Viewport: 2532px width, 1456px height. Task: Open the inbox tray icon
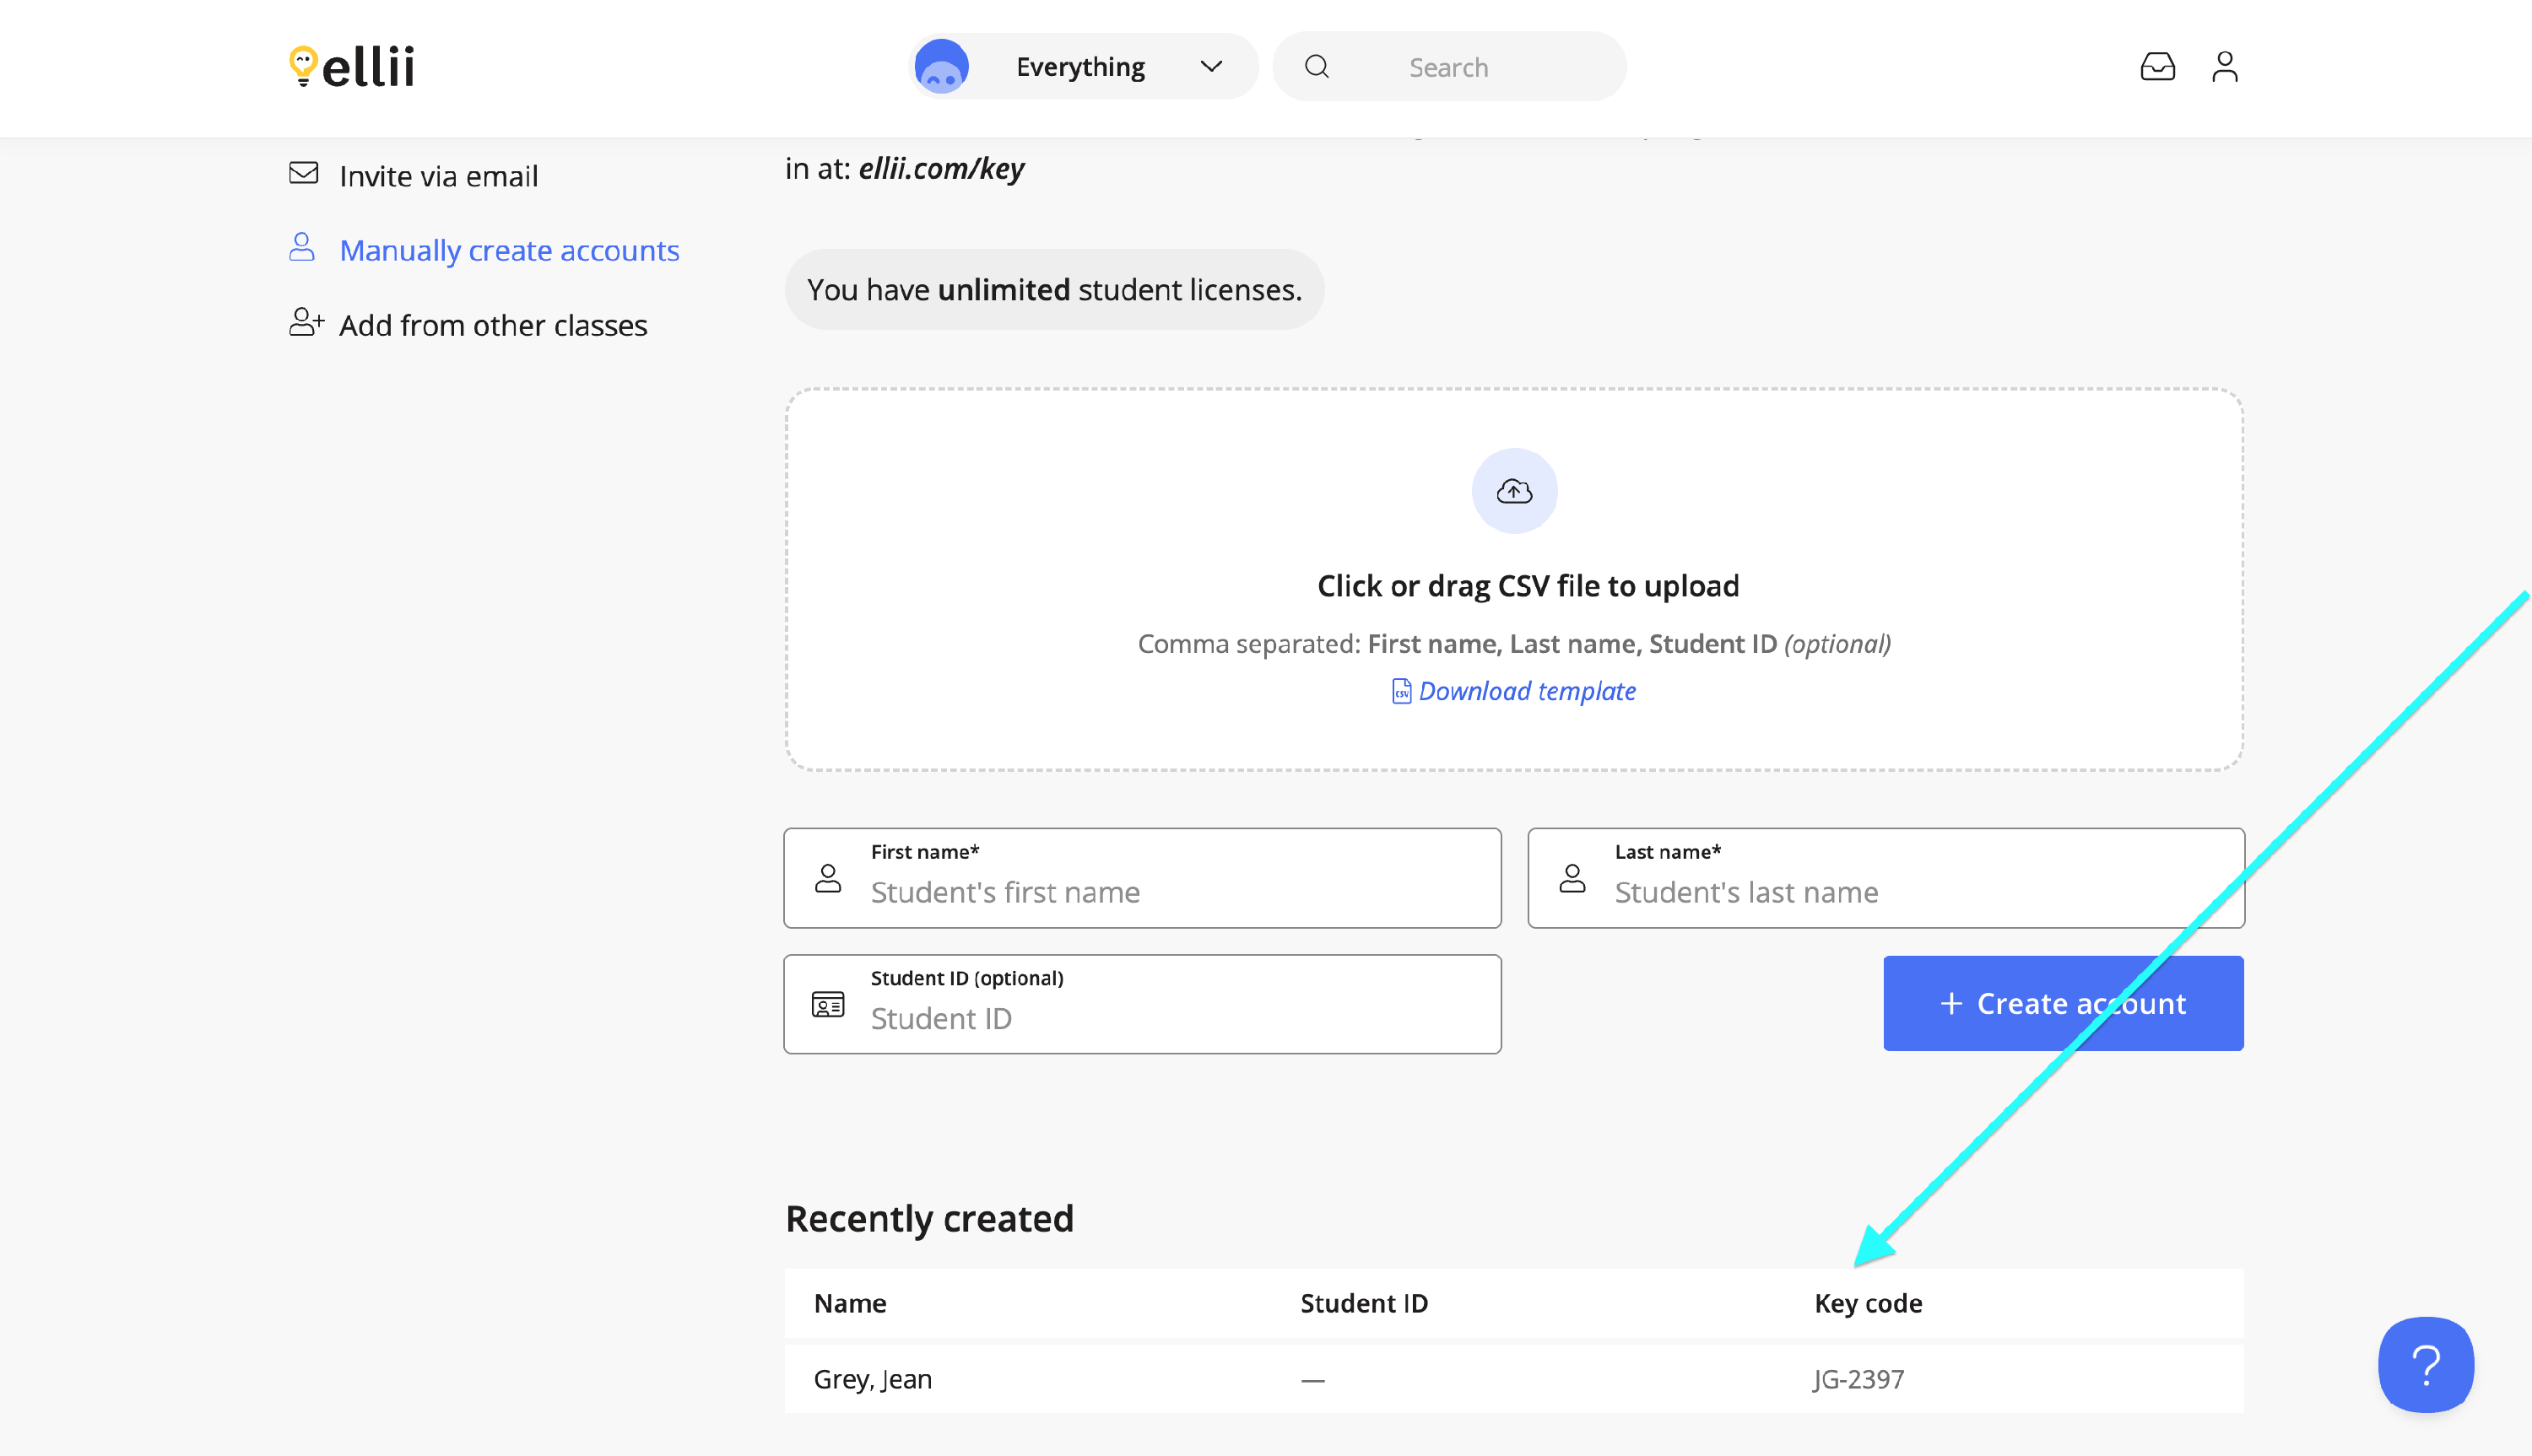[x=2157, y=67]
